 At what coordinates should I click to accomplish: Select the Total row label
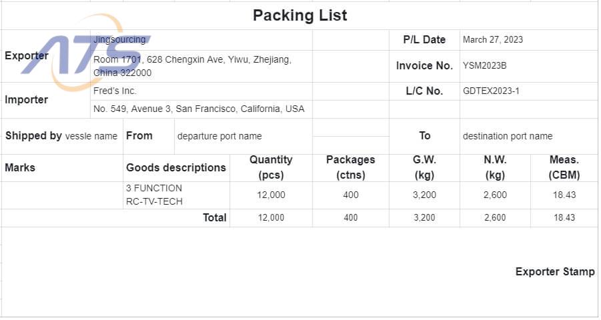[x=215, y=217]
